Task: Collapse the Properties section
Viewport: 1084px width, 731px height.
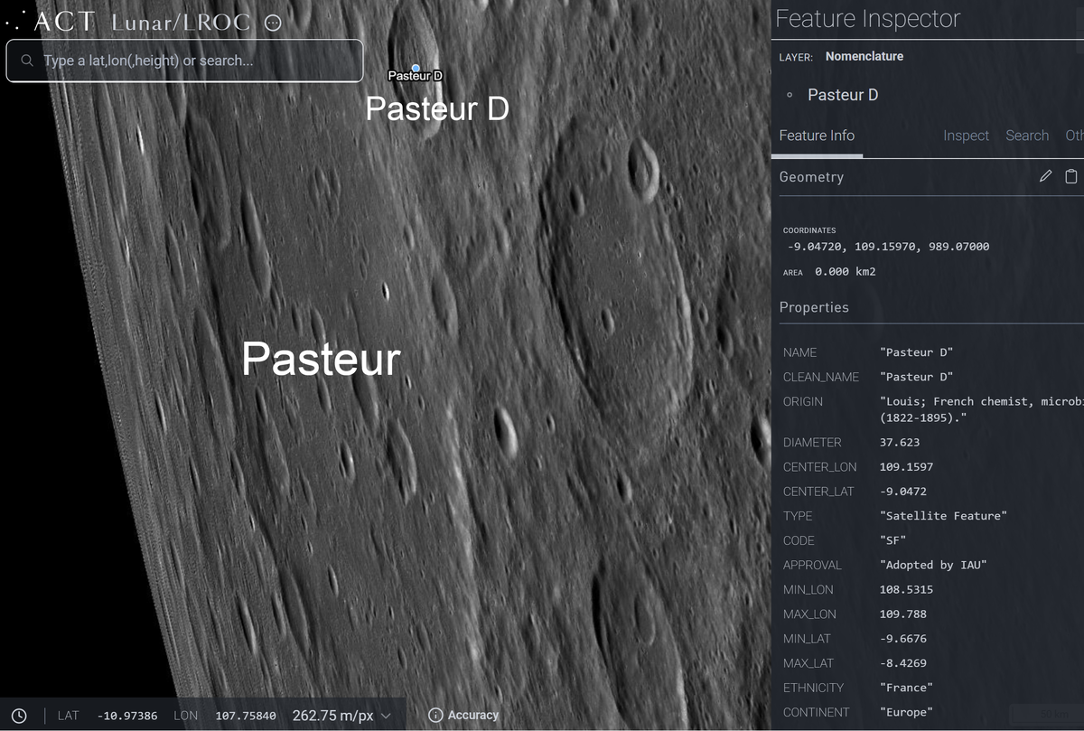Action: (x=814, y=307)
